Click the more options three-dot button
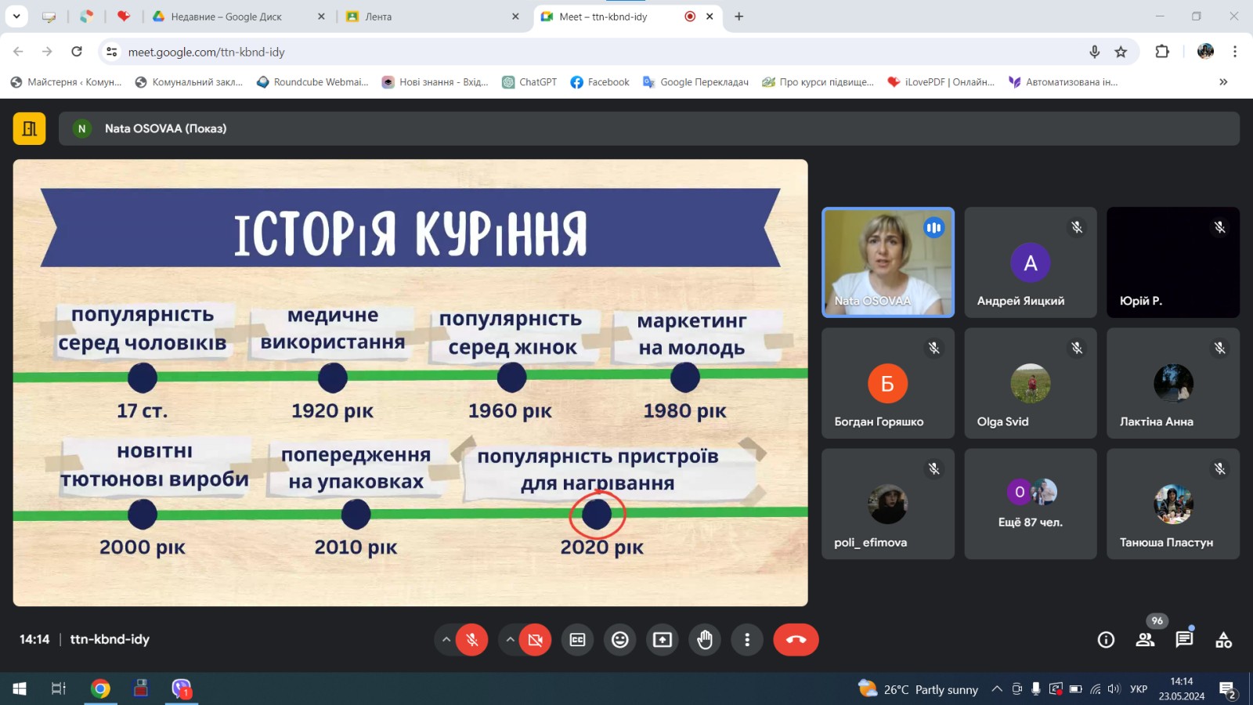The image size is (1253, 705). (747, 640)
